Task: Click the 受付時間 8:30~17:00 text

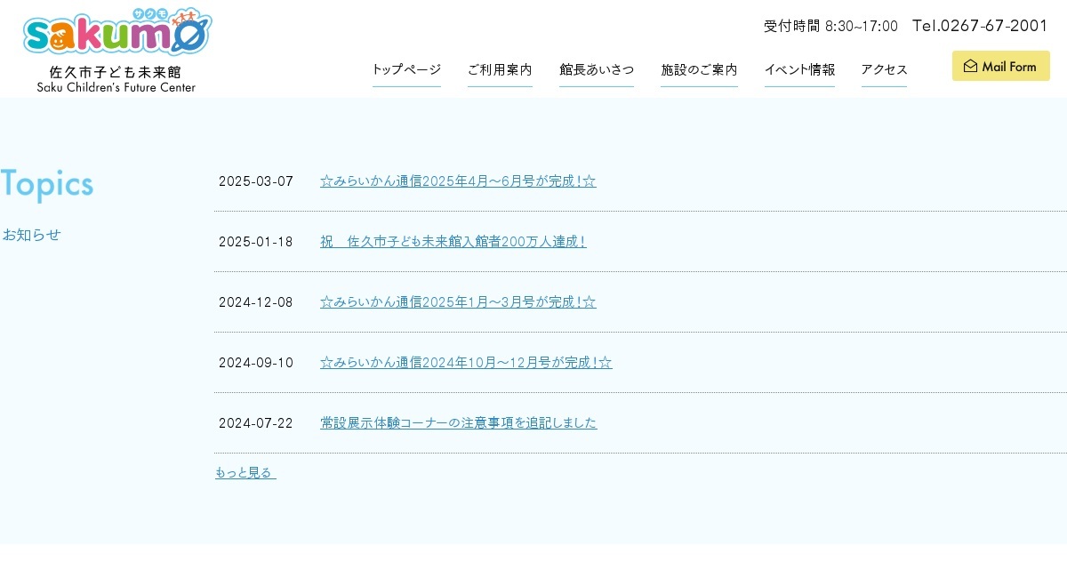Action: tap(830, 26)
